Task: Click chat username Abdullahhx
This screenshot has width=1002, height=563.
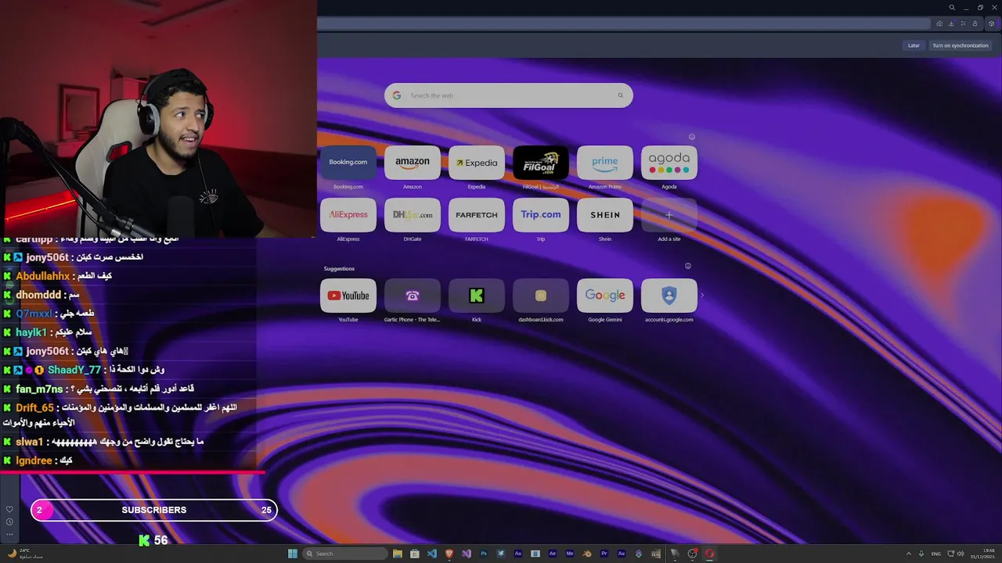Action: [43, 276]
